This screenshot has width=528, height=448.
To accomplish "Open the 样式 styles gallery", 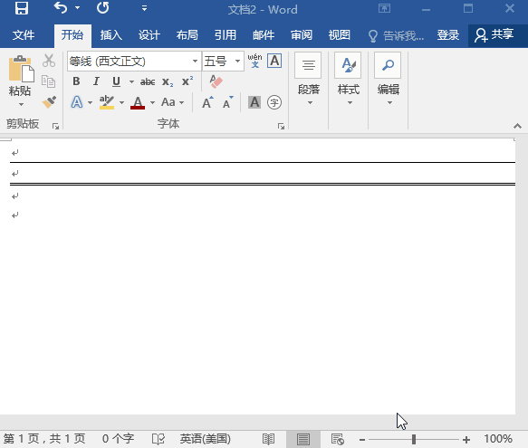I will click(348, 80).
